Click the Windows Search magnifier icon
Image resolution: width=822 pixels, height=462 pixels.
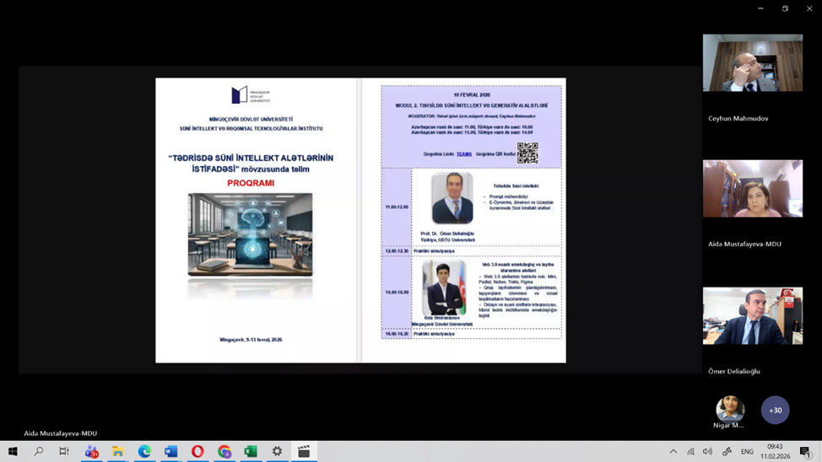pyautogui.click(x=38, y=452)
